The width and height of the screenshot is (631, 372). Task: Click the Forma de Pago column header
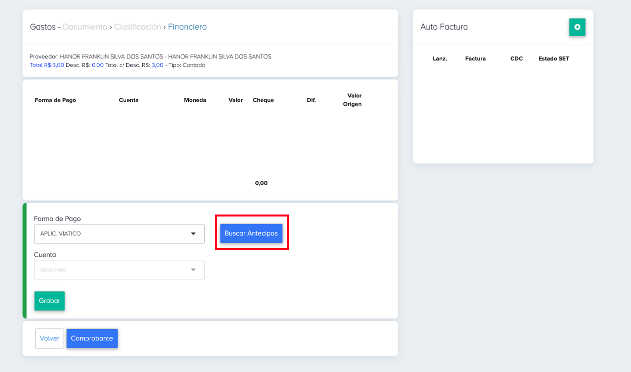(56, 100)
